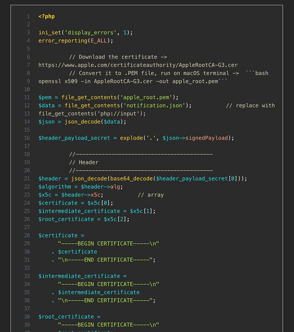This screenshot has height=332, width=294.
Task: Click 'error_reporting' function call
Action: tap(63, 41)
